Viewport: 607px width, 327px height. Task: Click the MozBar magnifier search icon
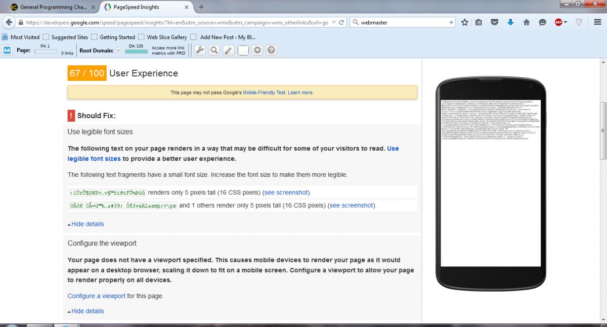(214, 50)
